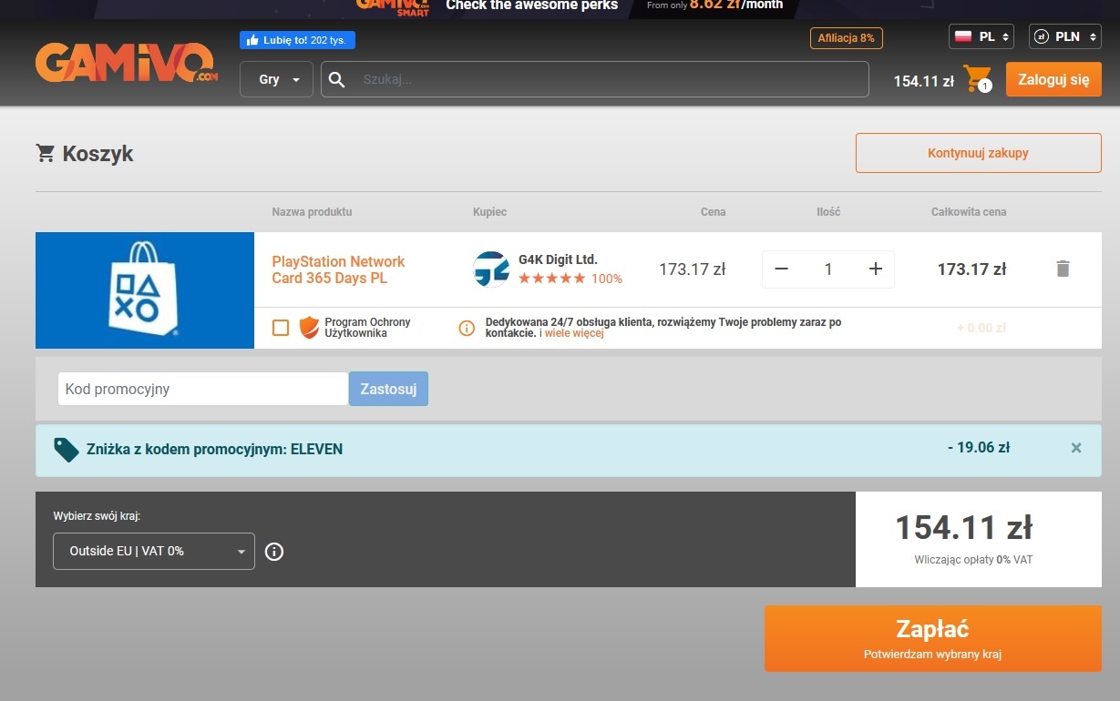Open the 'Afiliacja 8%' link
The height and width of the screenshot is (701, 1120).
pyautogui.click(x=847, y=38)
